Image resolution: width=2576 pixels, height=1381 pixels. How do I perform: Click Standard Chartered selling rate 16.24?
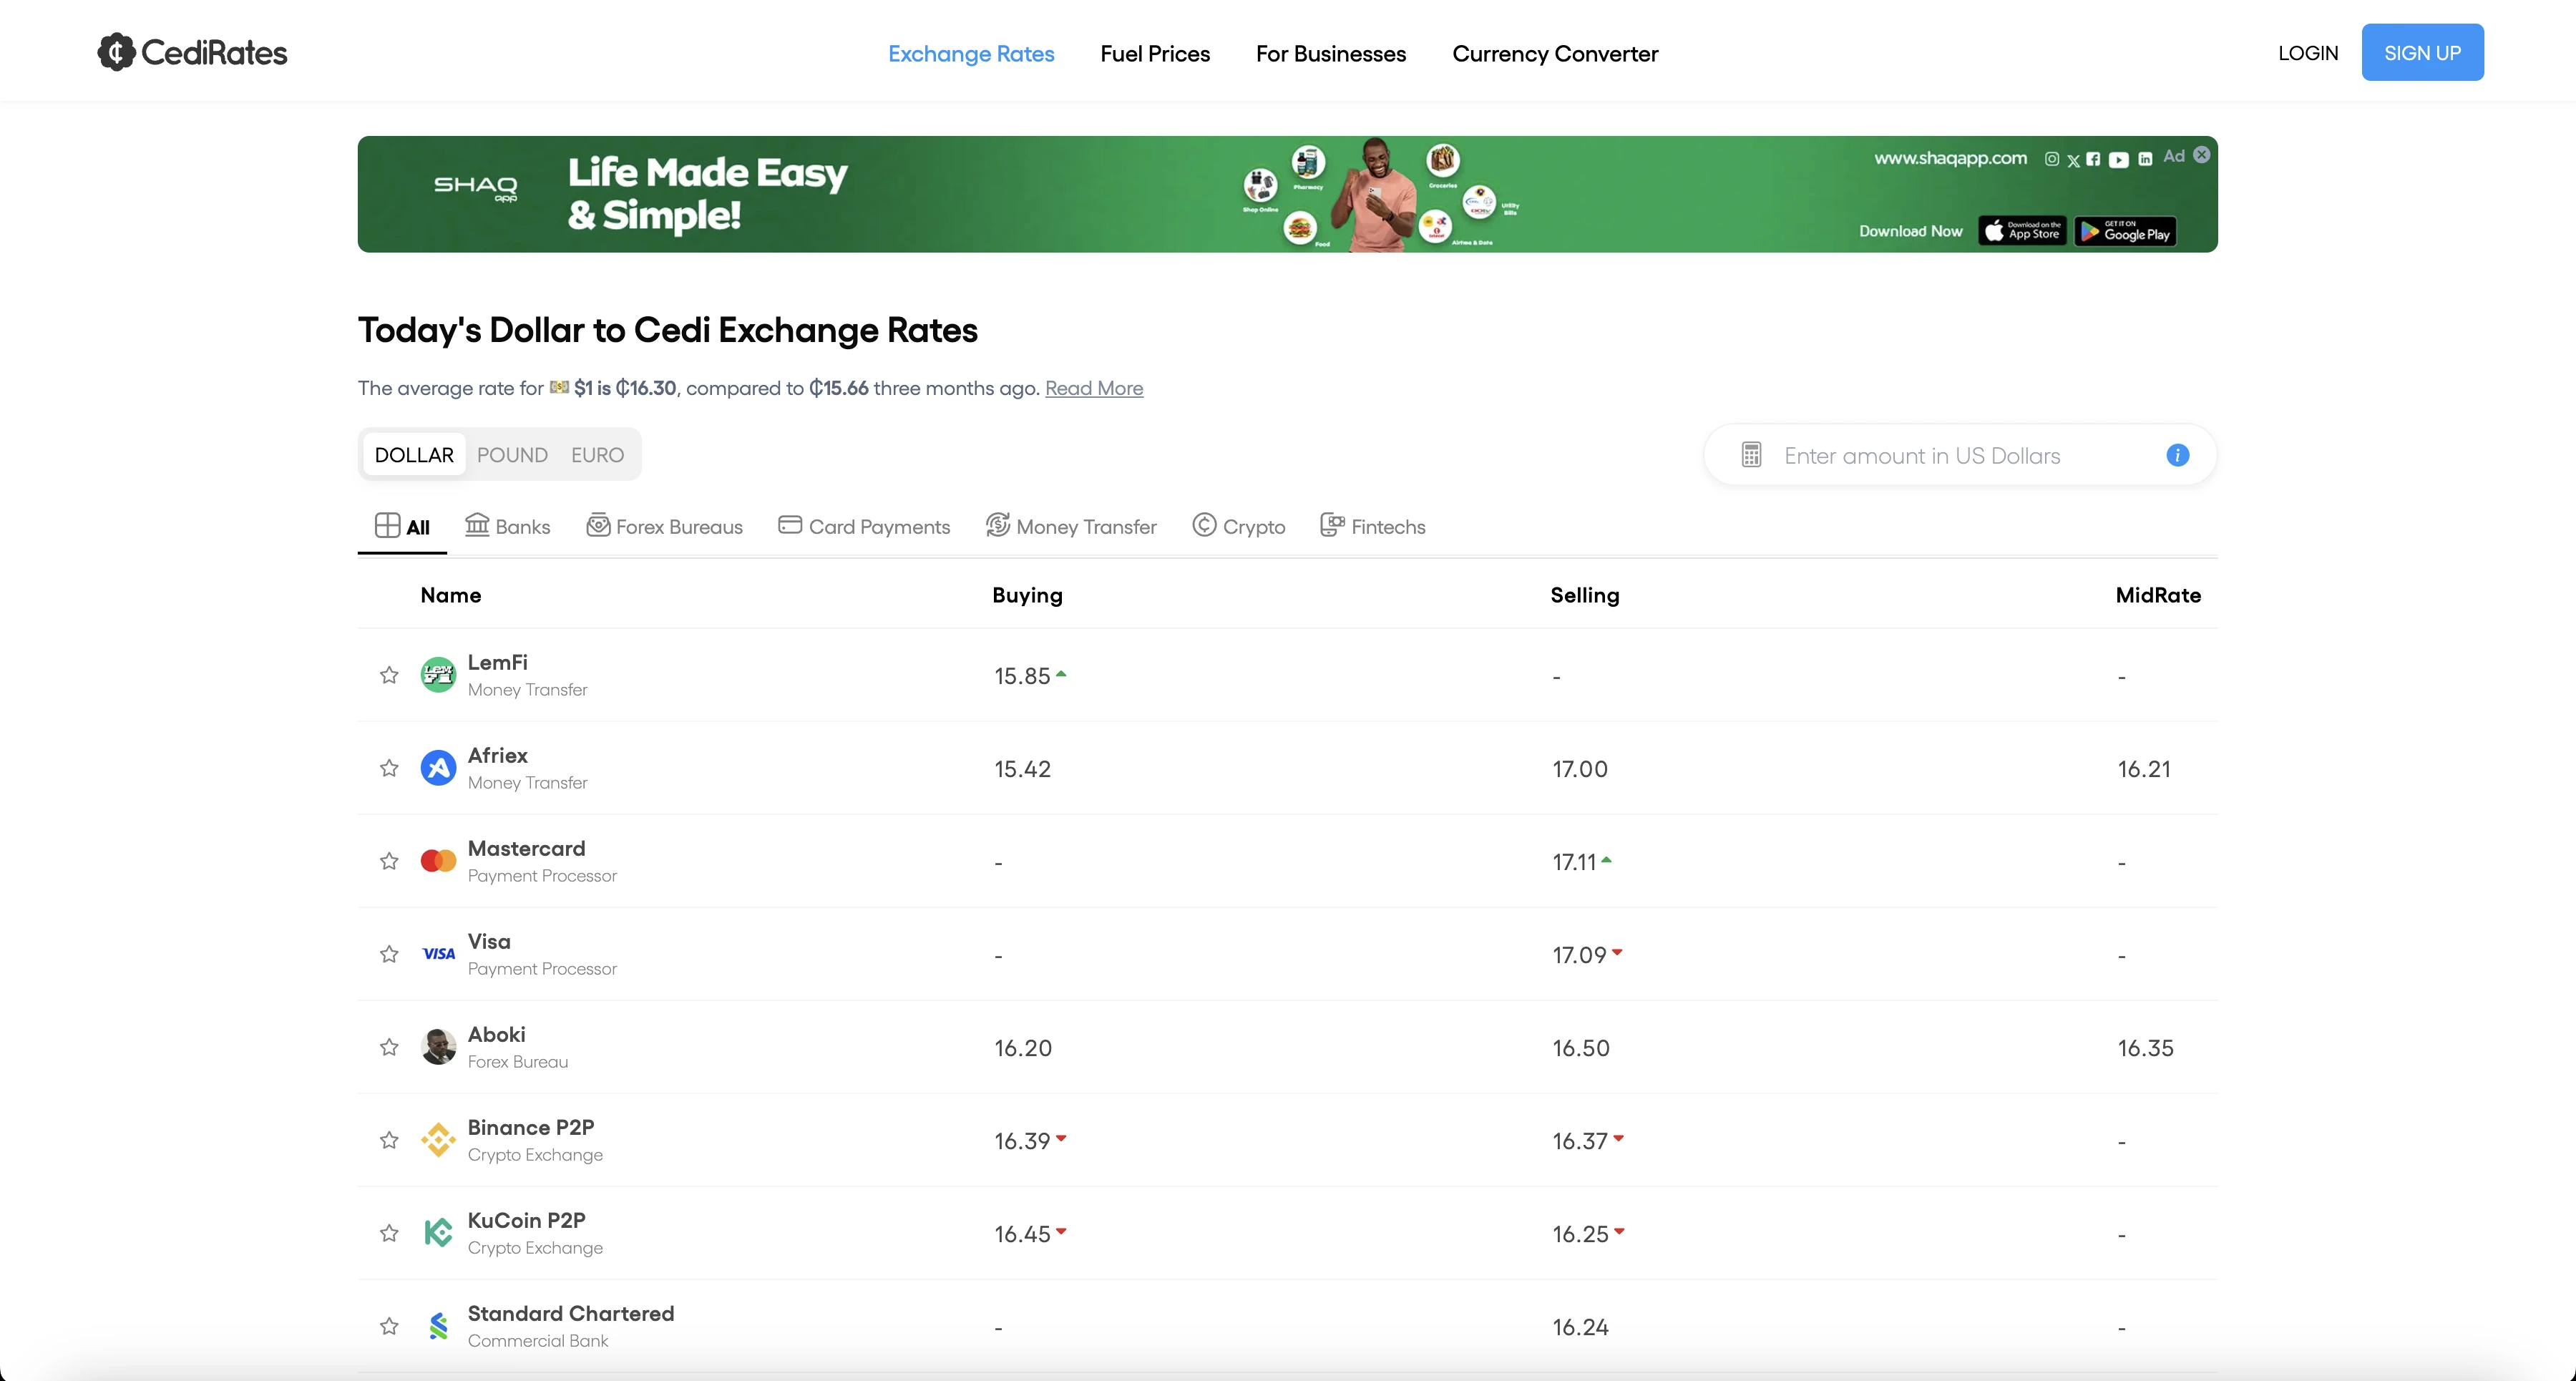(x=1580, y=1327)
